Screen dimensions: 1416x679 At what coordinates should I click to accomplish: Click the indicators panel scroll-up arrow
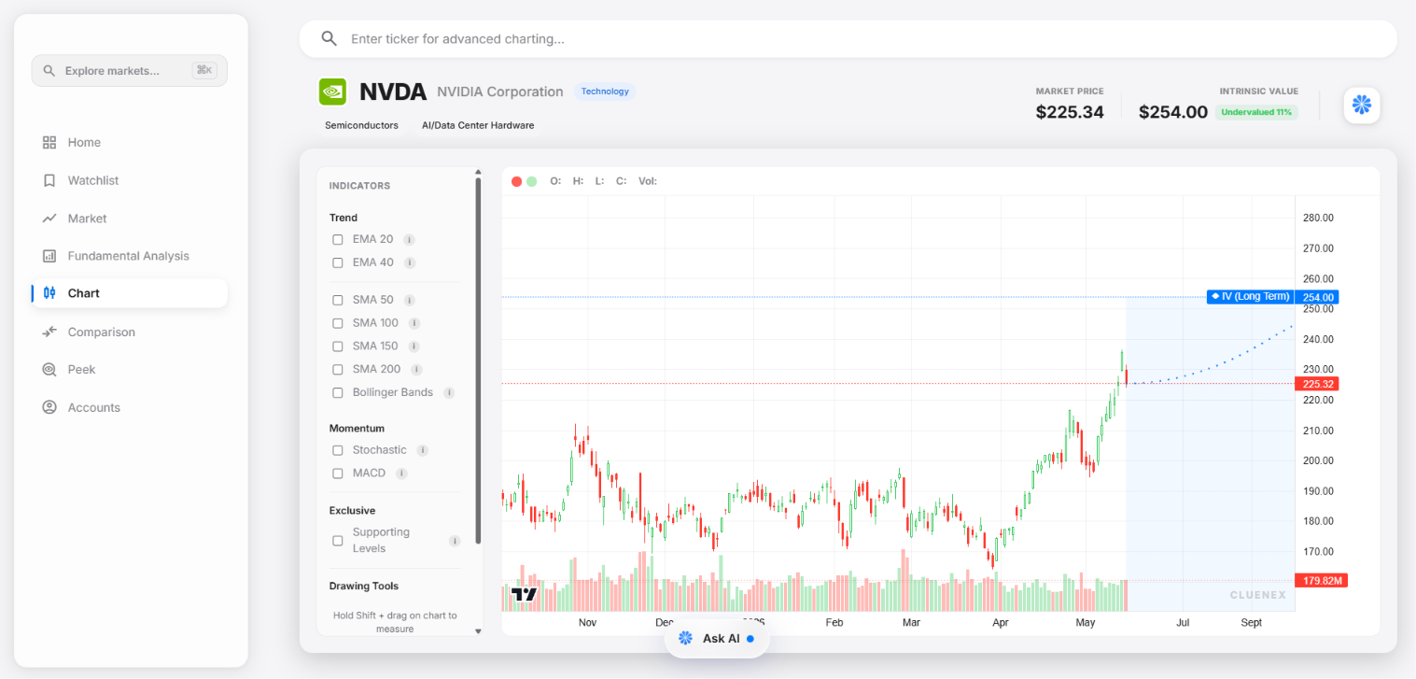479,172
